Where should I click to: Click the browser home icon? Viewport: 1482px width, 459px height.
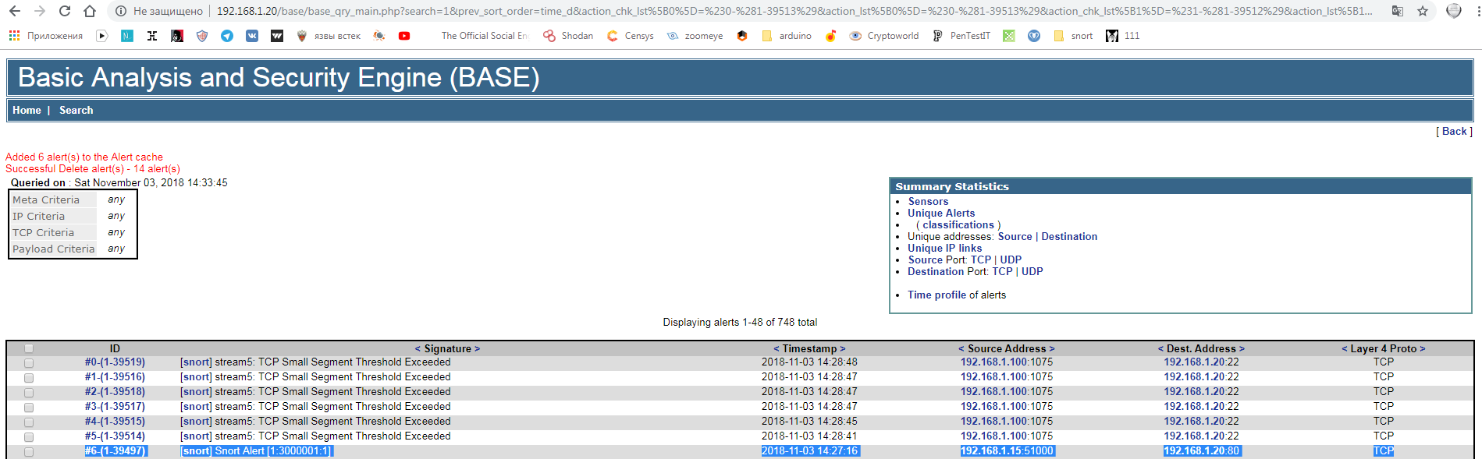[90, 11]
